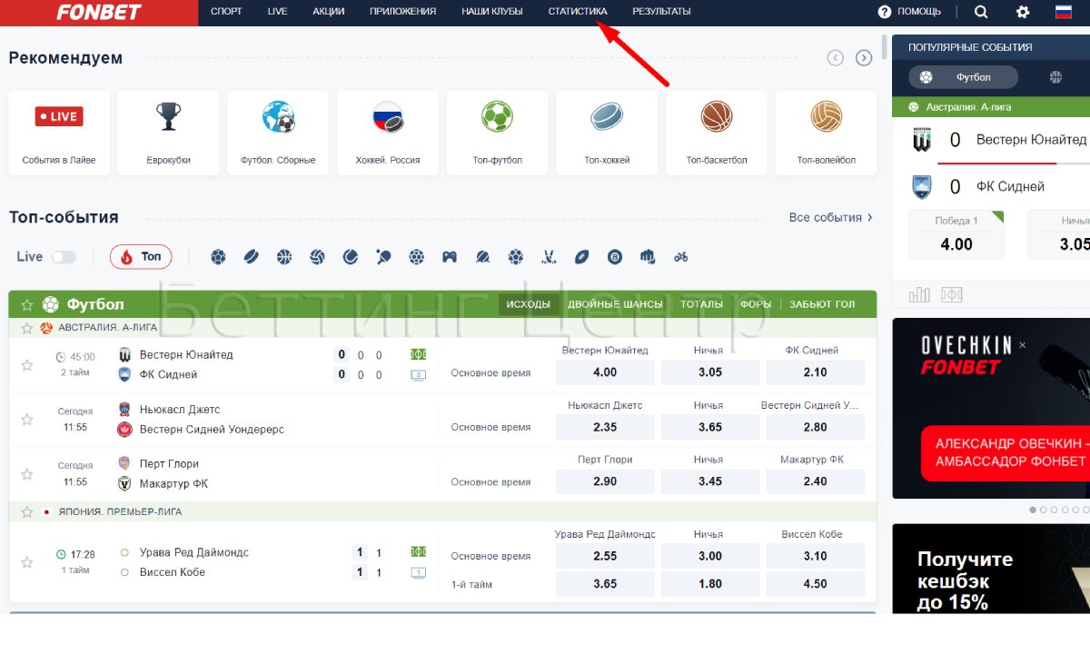
Task: Favorite the Перт Глори vs Макартур ФК match
Action: click(27, 474)
